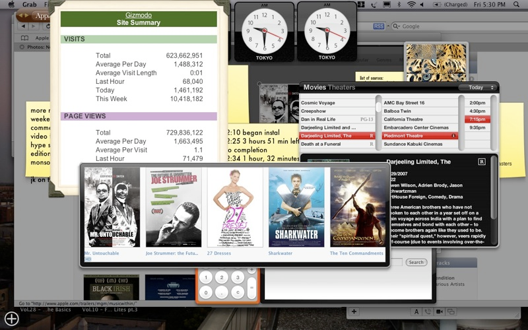Click the Apple menu logo
Image resolution: width=528 pixels, height=330 pixels.
tap(11, 4)
